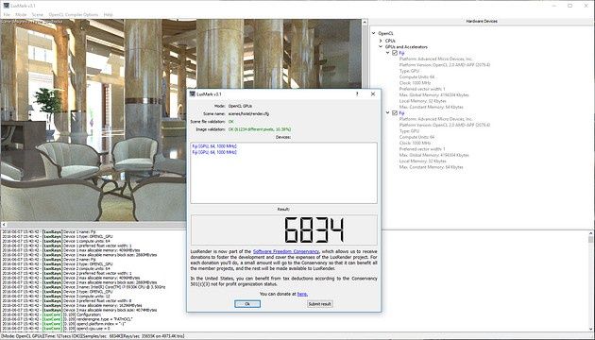Close the LuxMark result dialog

(373, 93)
